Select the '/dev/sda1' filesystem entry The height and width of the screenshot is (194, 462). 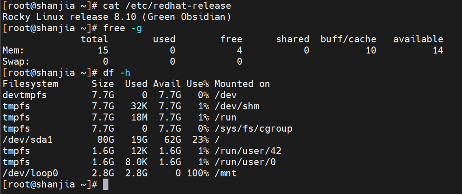28,140
